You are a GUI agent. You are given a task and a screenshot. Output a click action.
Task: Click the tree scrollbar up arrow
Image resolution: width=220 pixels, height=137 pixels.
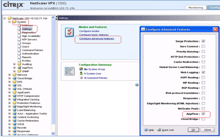click(x=53, y=17)
